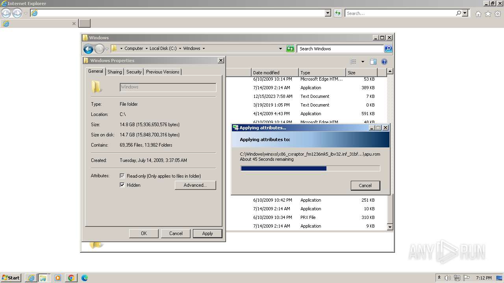This screenshot has height=283, width=504.
Task: Toggle the preview pane icon
Action: (x=373, y=62)
